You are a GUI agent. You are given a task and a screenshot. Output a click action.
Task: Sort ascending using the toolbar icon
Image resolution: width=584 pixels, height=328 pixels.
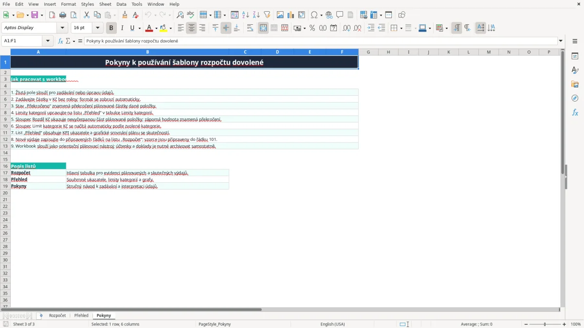click(x=246, y=15)
